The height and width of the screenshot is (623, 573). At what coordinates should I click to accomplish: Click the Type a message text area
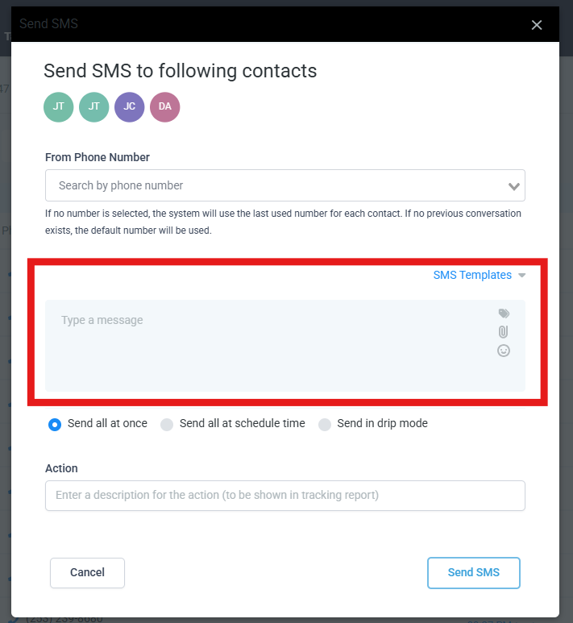[266, 345]
